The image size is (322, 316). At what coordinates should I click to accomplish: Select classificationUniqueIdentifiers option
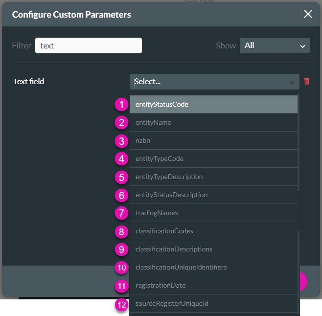coord(213,267)
